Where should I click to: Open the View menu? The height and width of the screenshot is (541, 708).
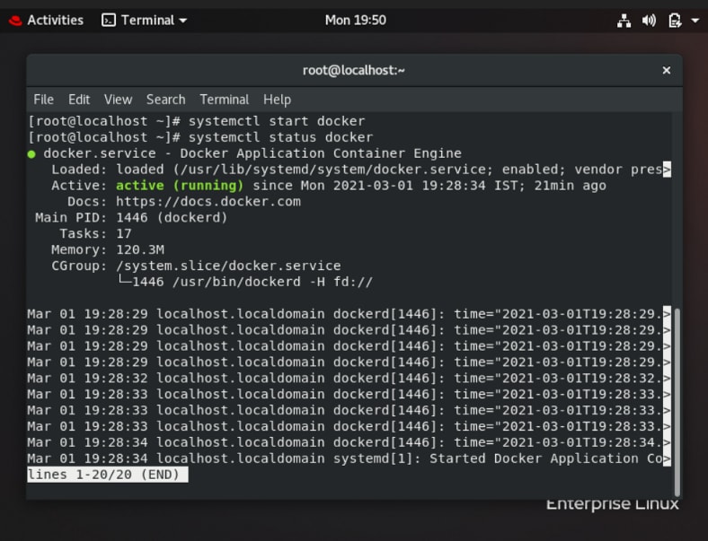(118, 100)
